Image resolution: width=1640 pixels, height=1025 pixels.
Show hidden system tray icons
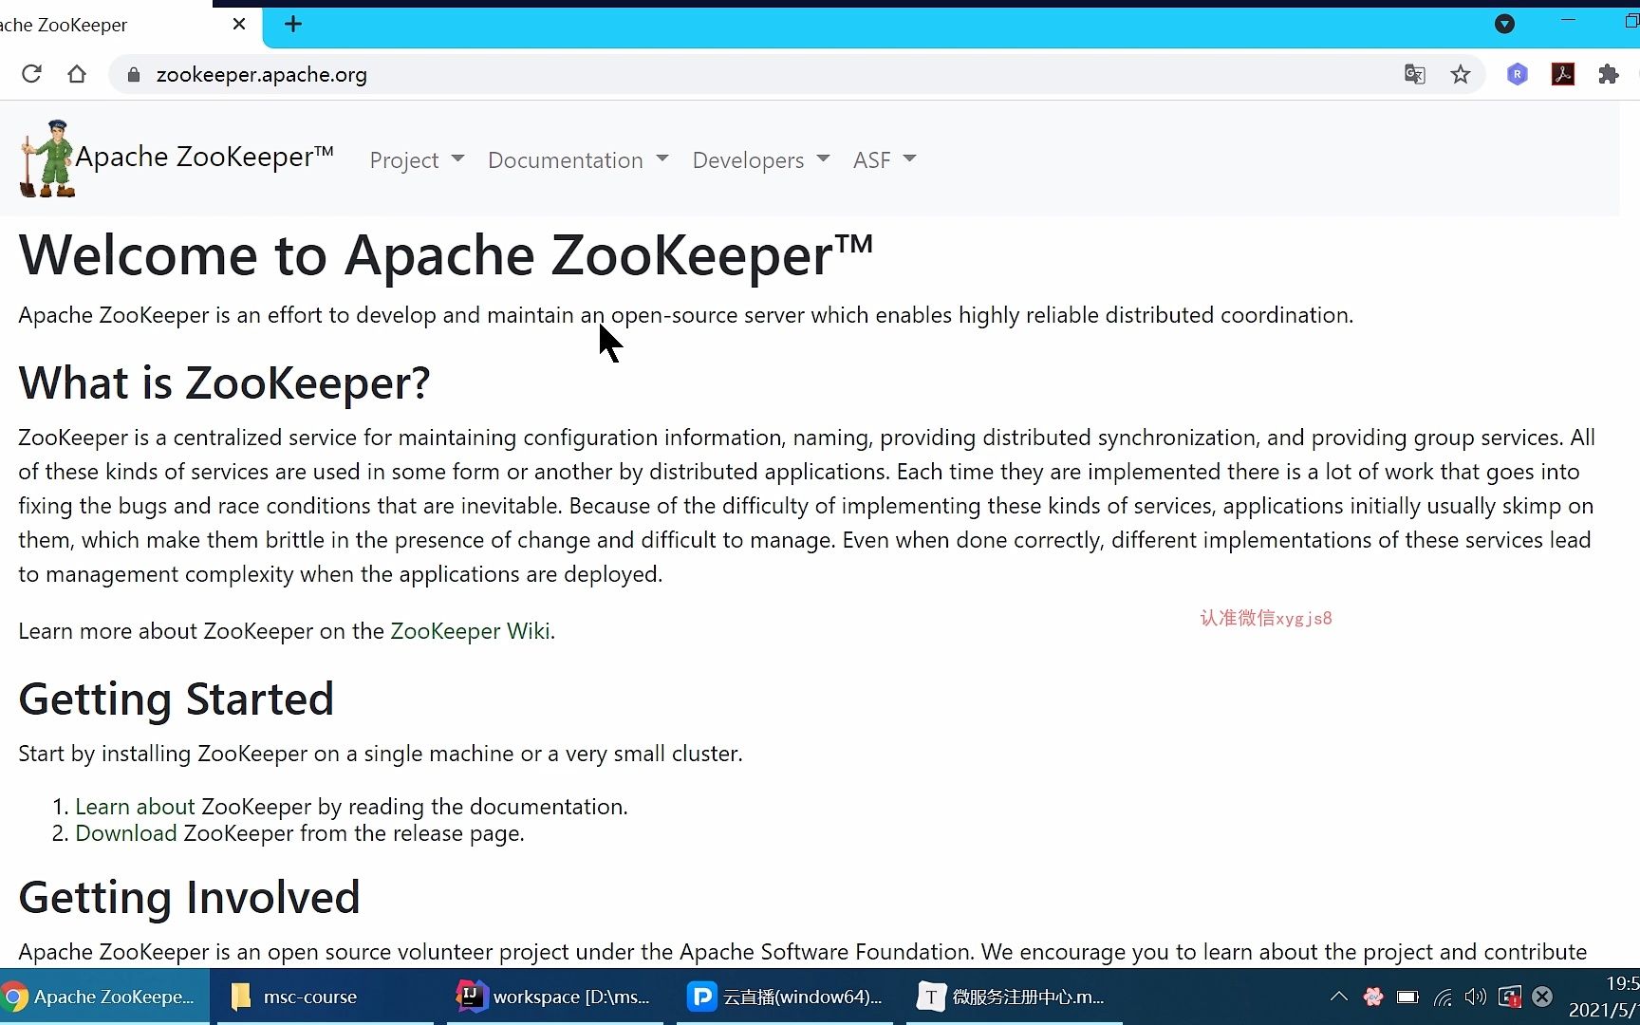(1338, 997)
